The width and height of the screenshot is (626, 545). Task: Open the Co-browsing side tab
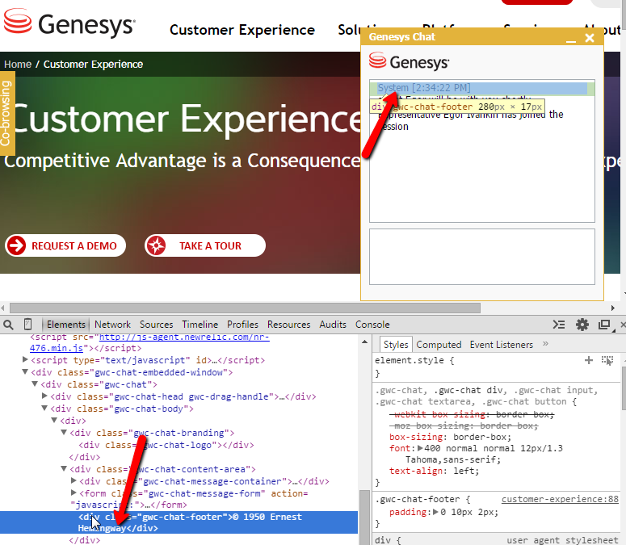click(x=7, y=113)
